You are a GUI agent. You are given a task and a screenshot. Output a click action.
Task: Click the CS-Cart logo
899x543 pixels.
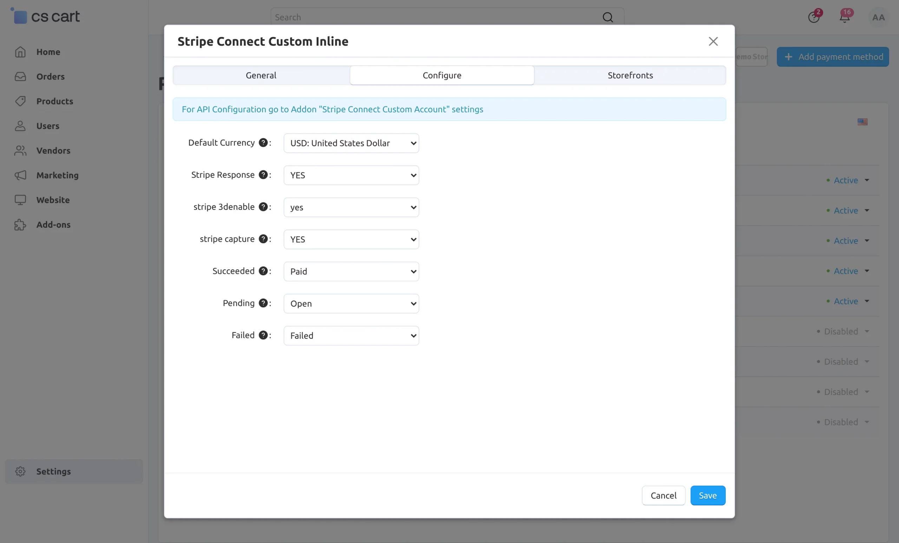tap(45, 16)
